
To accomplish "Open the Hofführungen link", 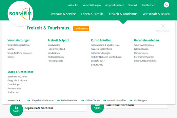I will (x=141, y=53).
